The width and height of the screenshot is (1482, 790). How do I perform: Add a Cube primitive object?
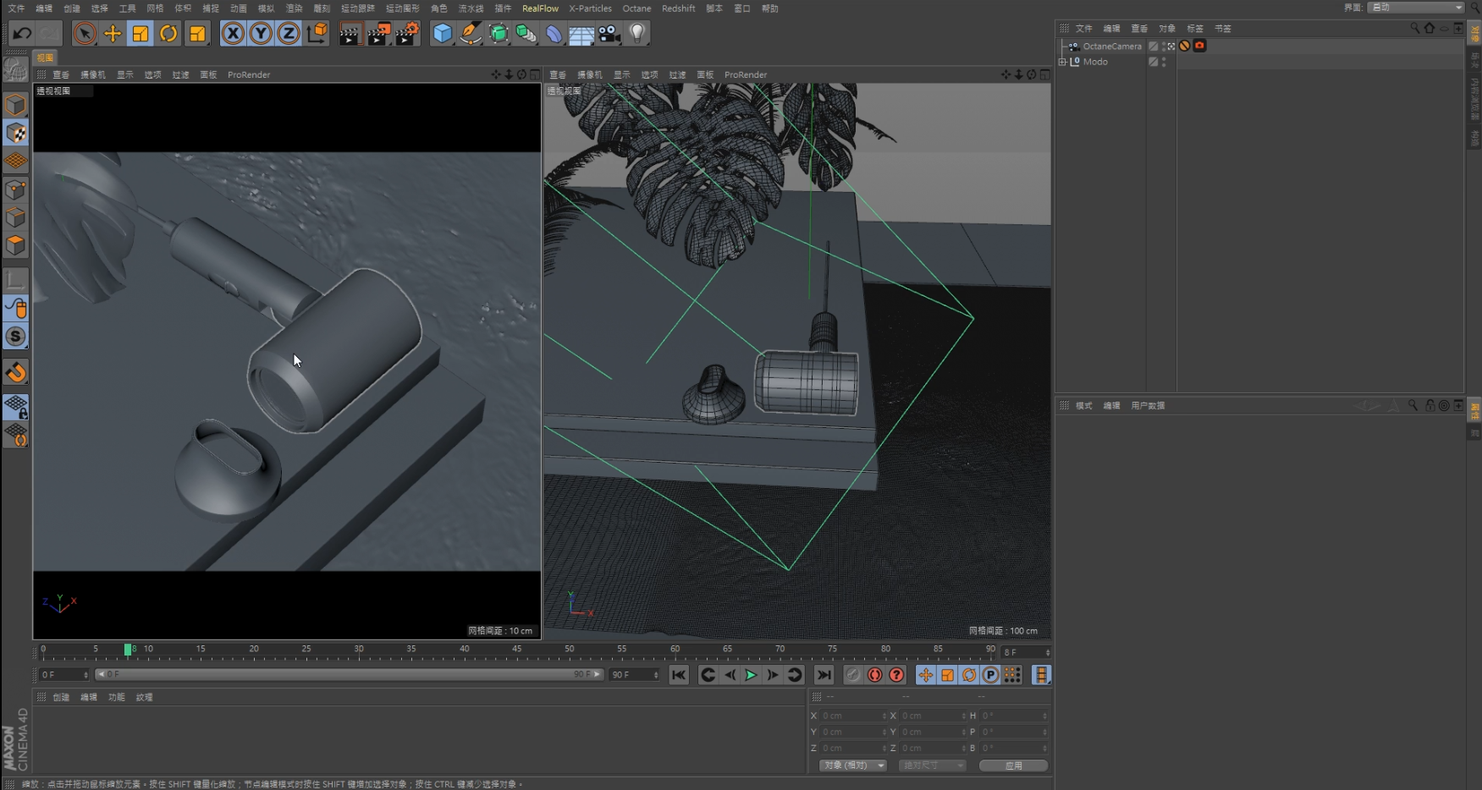click(442, 34)
